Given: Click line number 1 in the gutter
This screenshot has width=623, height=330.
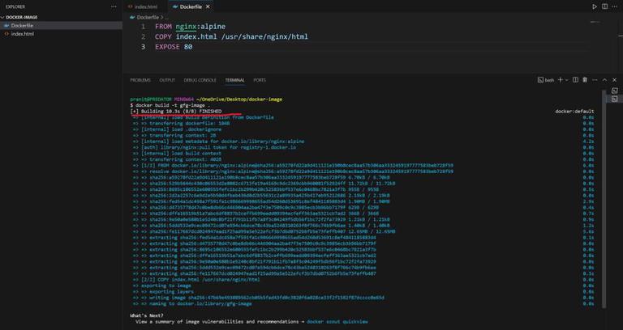Looking at the screenshot, I should [143, 27].
